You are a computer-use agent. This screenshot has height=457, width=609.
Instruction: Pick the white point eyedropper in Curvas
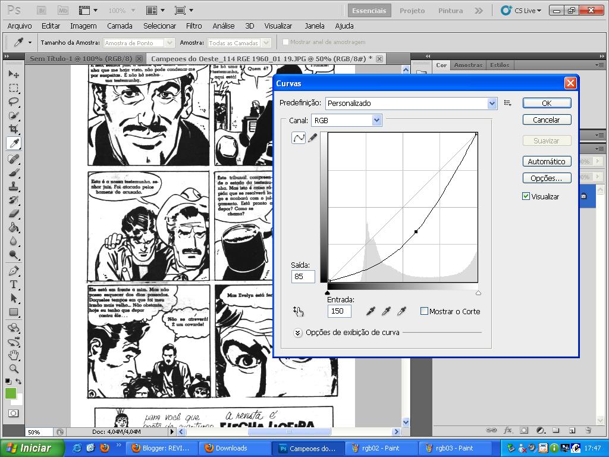point(401,311)
